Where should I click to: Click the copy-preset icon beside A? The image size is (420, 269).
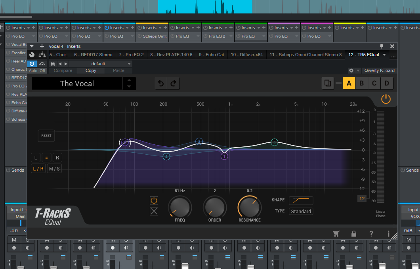[x=328, y=83]
